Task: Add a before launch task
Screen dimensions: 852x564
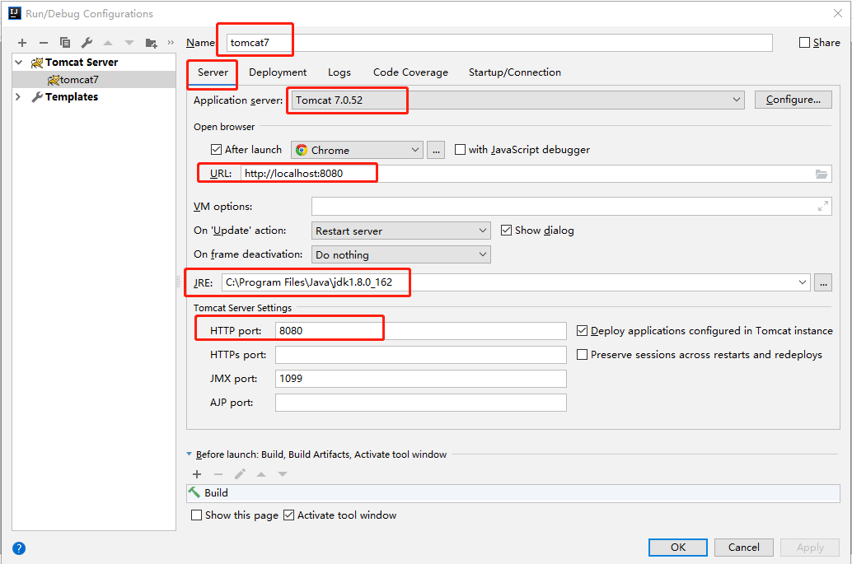Action: coord(197,474)
